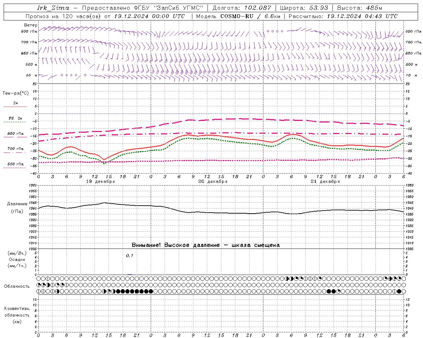Select the Давление pressure panel label
Viewport: 423px width, 338px height.
click(x=17, y=204)
